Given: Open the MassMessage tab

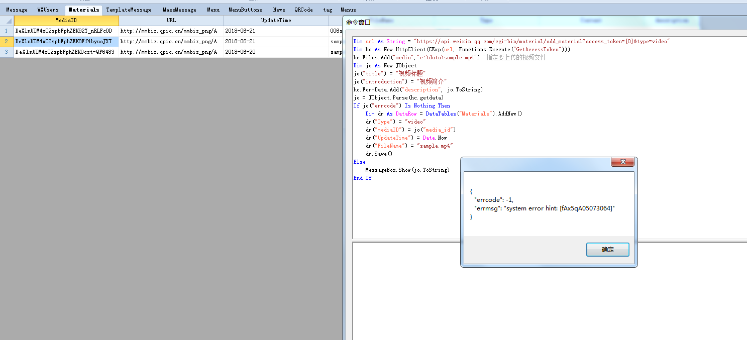Looking at the screenshot, I should pyautogui.click(x=179, y=10).
